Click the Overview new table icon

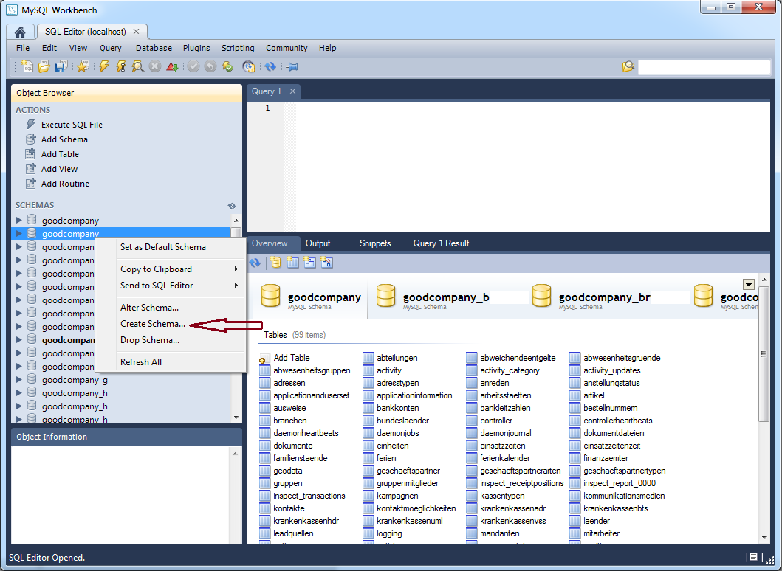point(292,263)
